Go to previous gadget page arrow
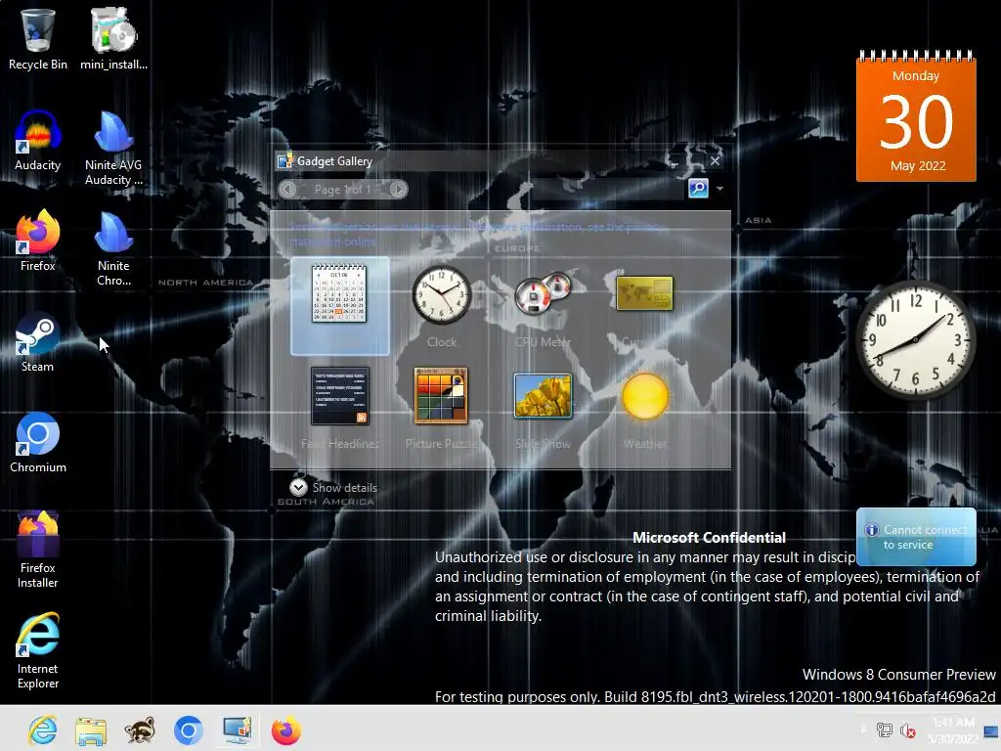Viewport: 1001px width, 751px height. click(x=287, y=189)
